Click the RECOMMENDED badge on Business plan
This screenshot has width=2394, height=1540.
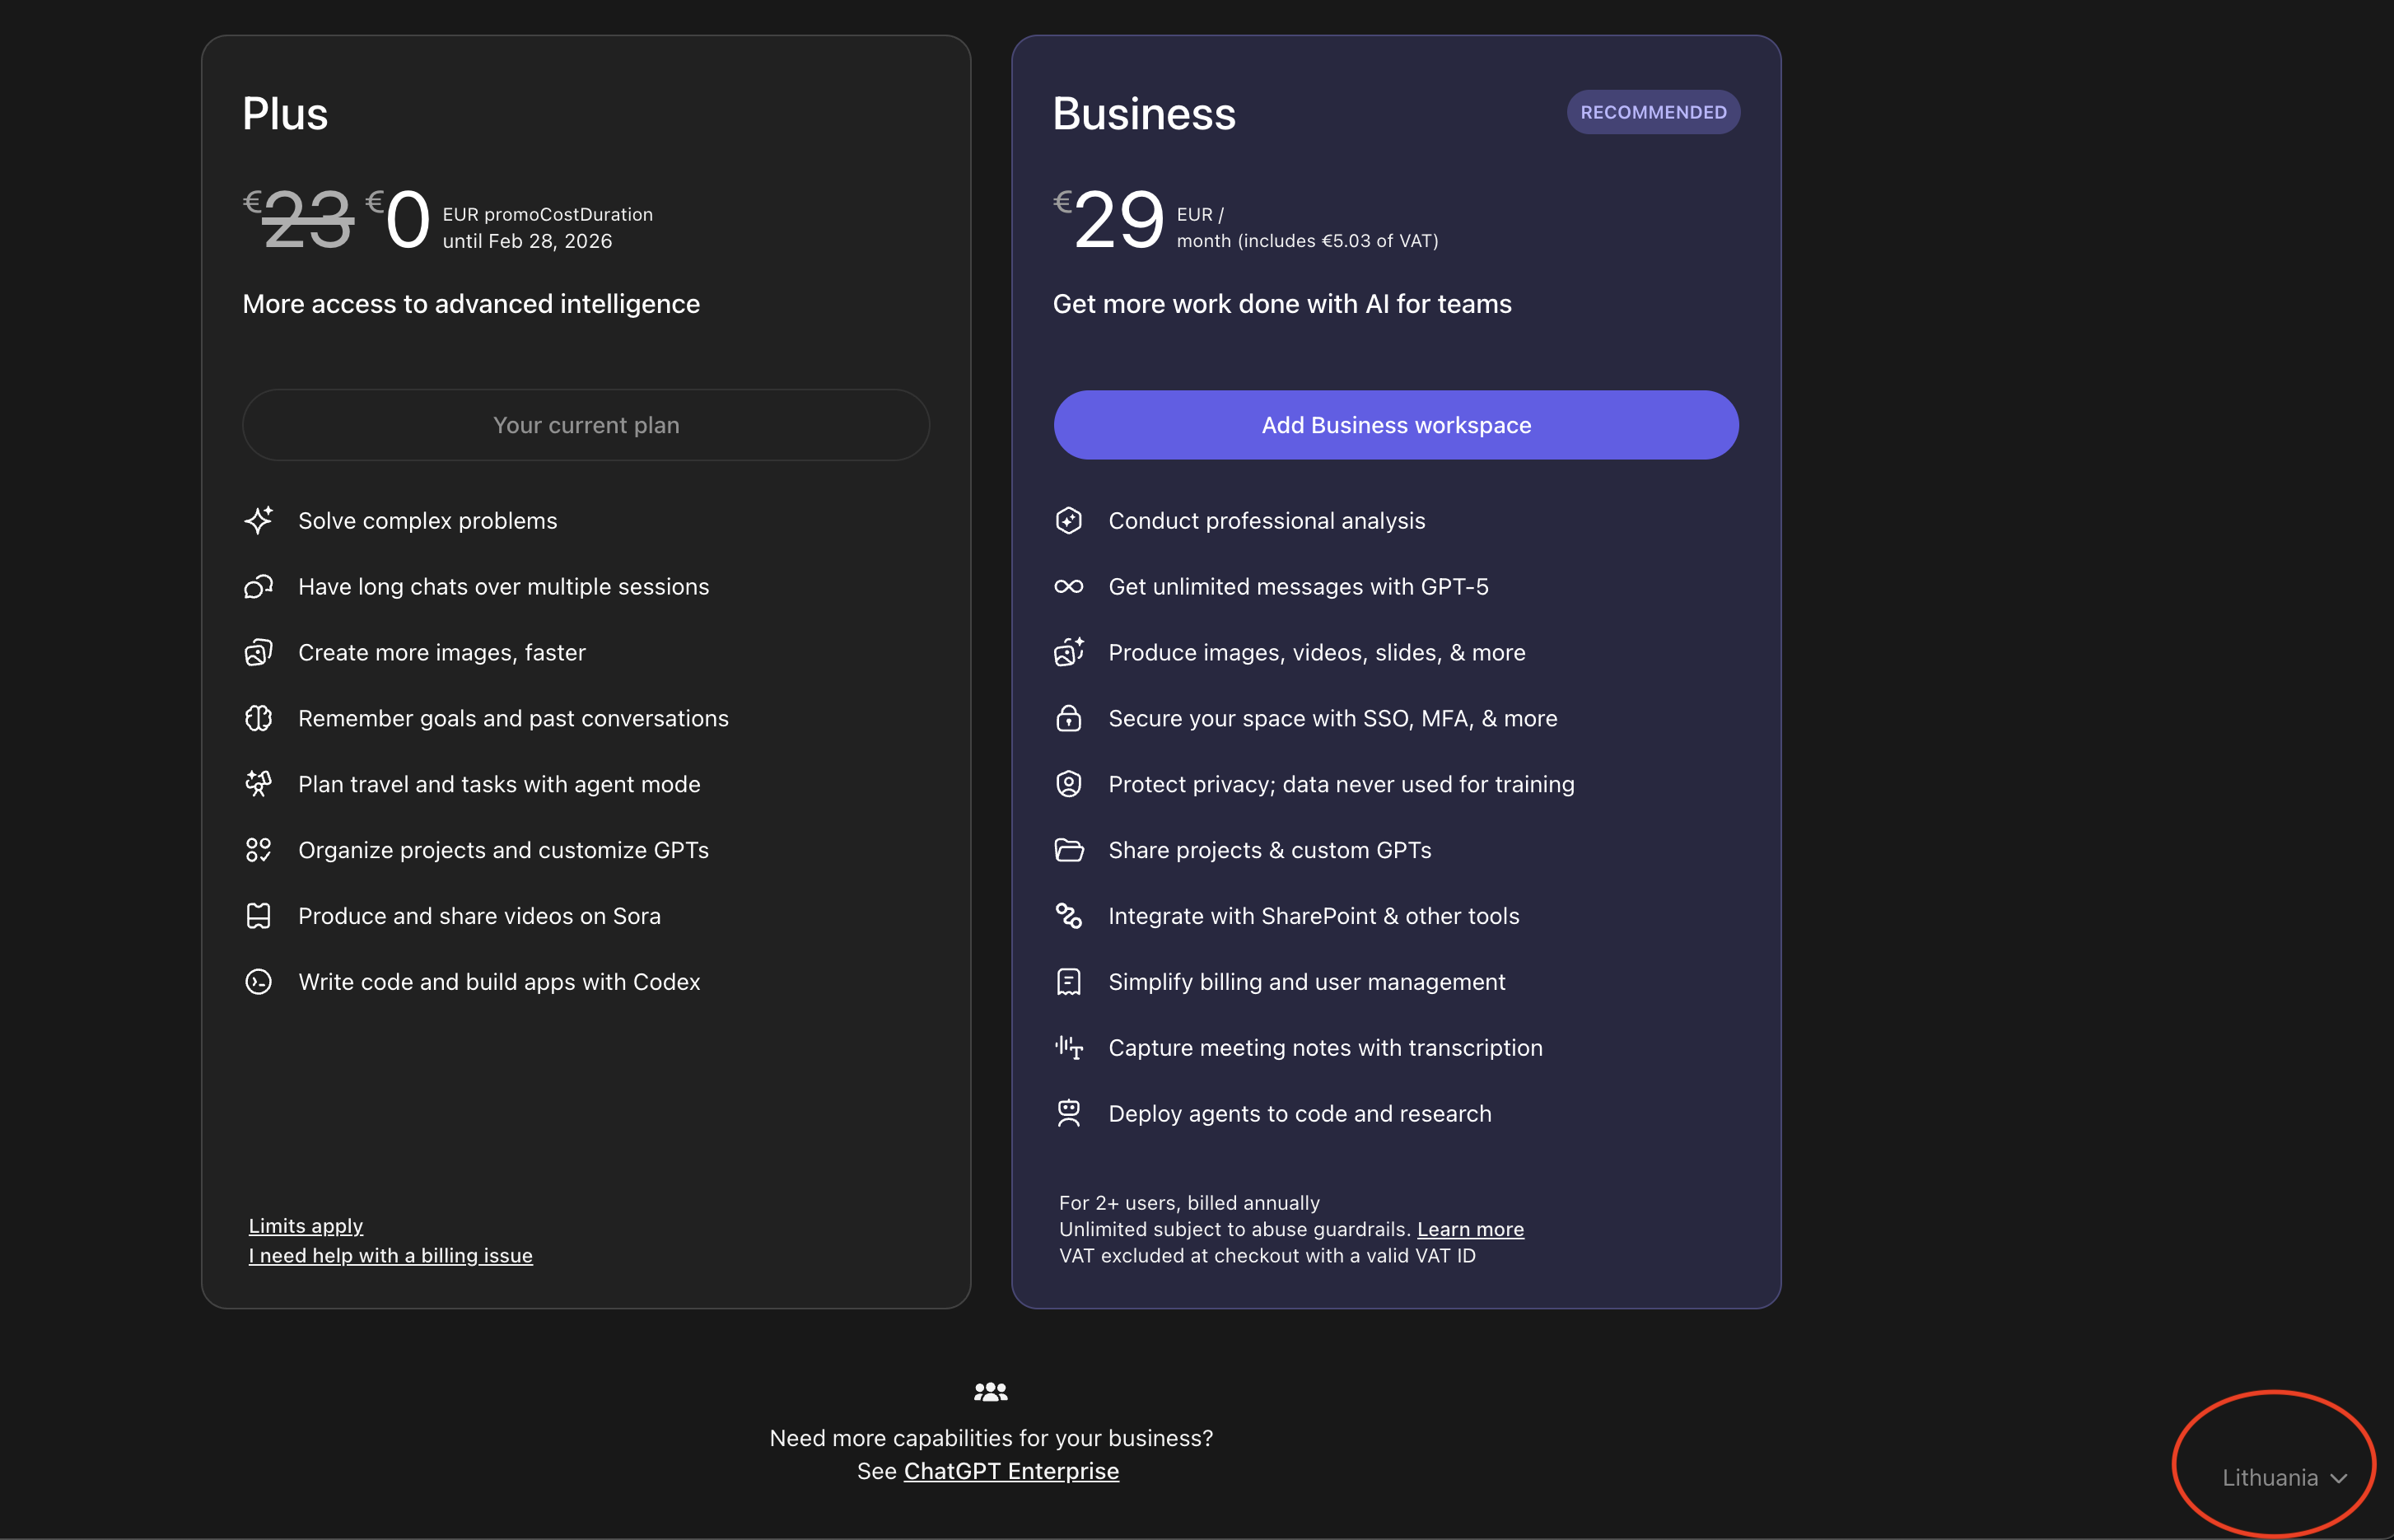point(1653,112)
